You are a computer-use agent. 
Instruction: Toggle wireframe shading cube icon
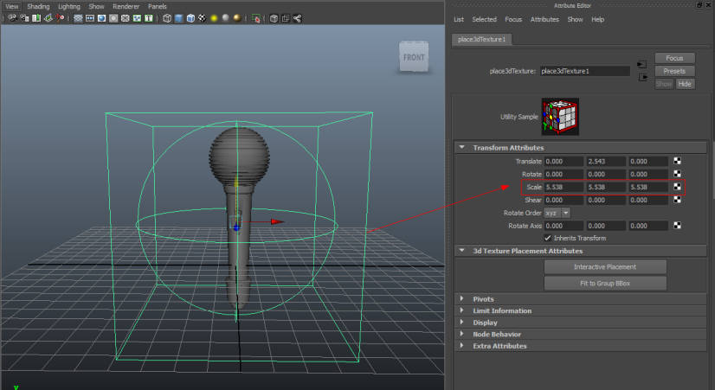[x=167, y=17]
